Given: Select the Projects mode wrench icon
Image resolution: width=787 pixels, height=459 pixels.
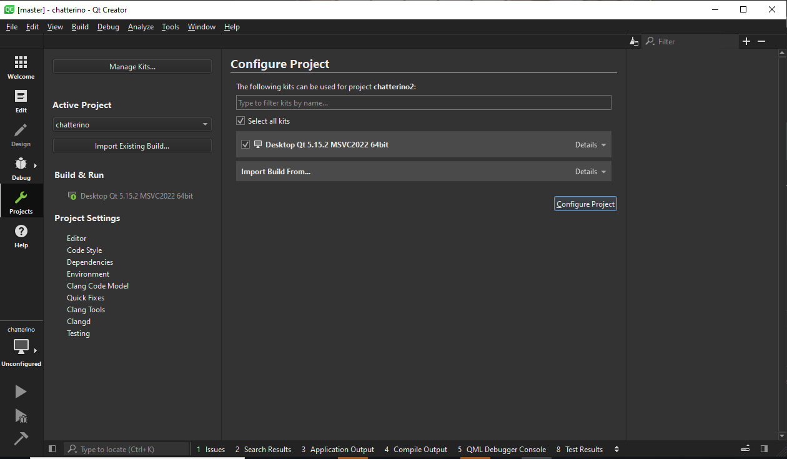Looking at the screenshot, I should click(21, 198).
